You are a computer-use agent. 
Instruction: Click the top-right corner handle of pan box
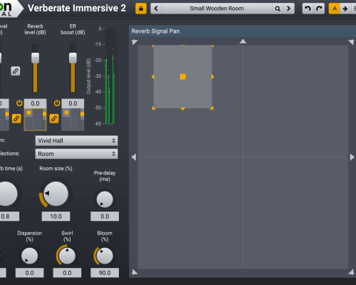212,46
